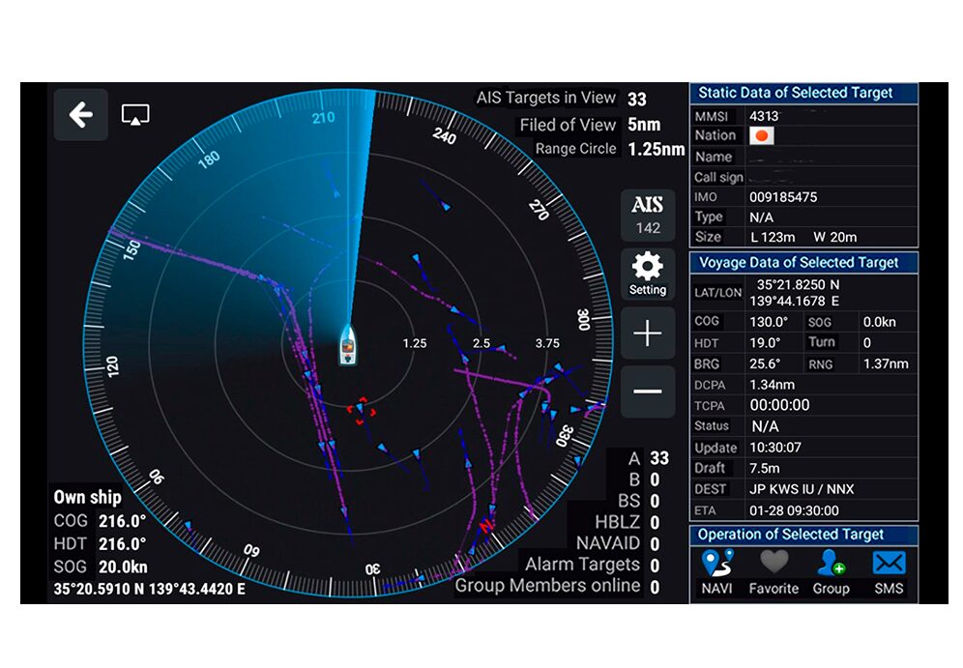This screenshot has height=668, width=963.
Task: Click the red-bracketed selected AIS target
Action: coord(361,411)
